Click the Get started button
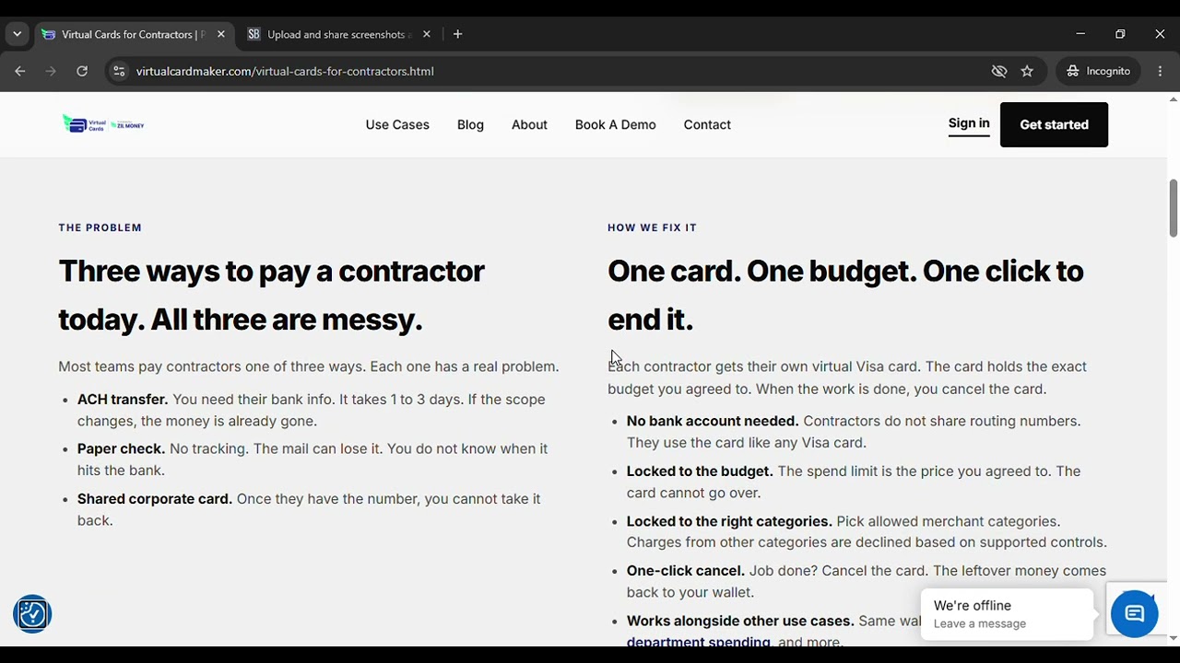Screen dimensions: 1180x663 point(1054,124)
